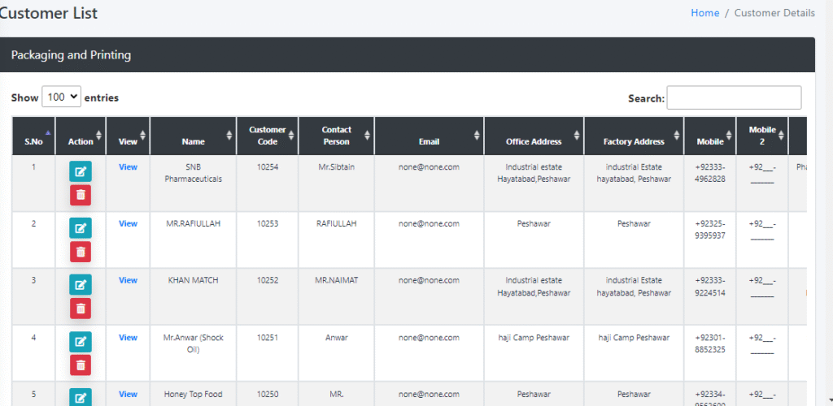View details for MR.RAFIULLAH

[128, 223]
